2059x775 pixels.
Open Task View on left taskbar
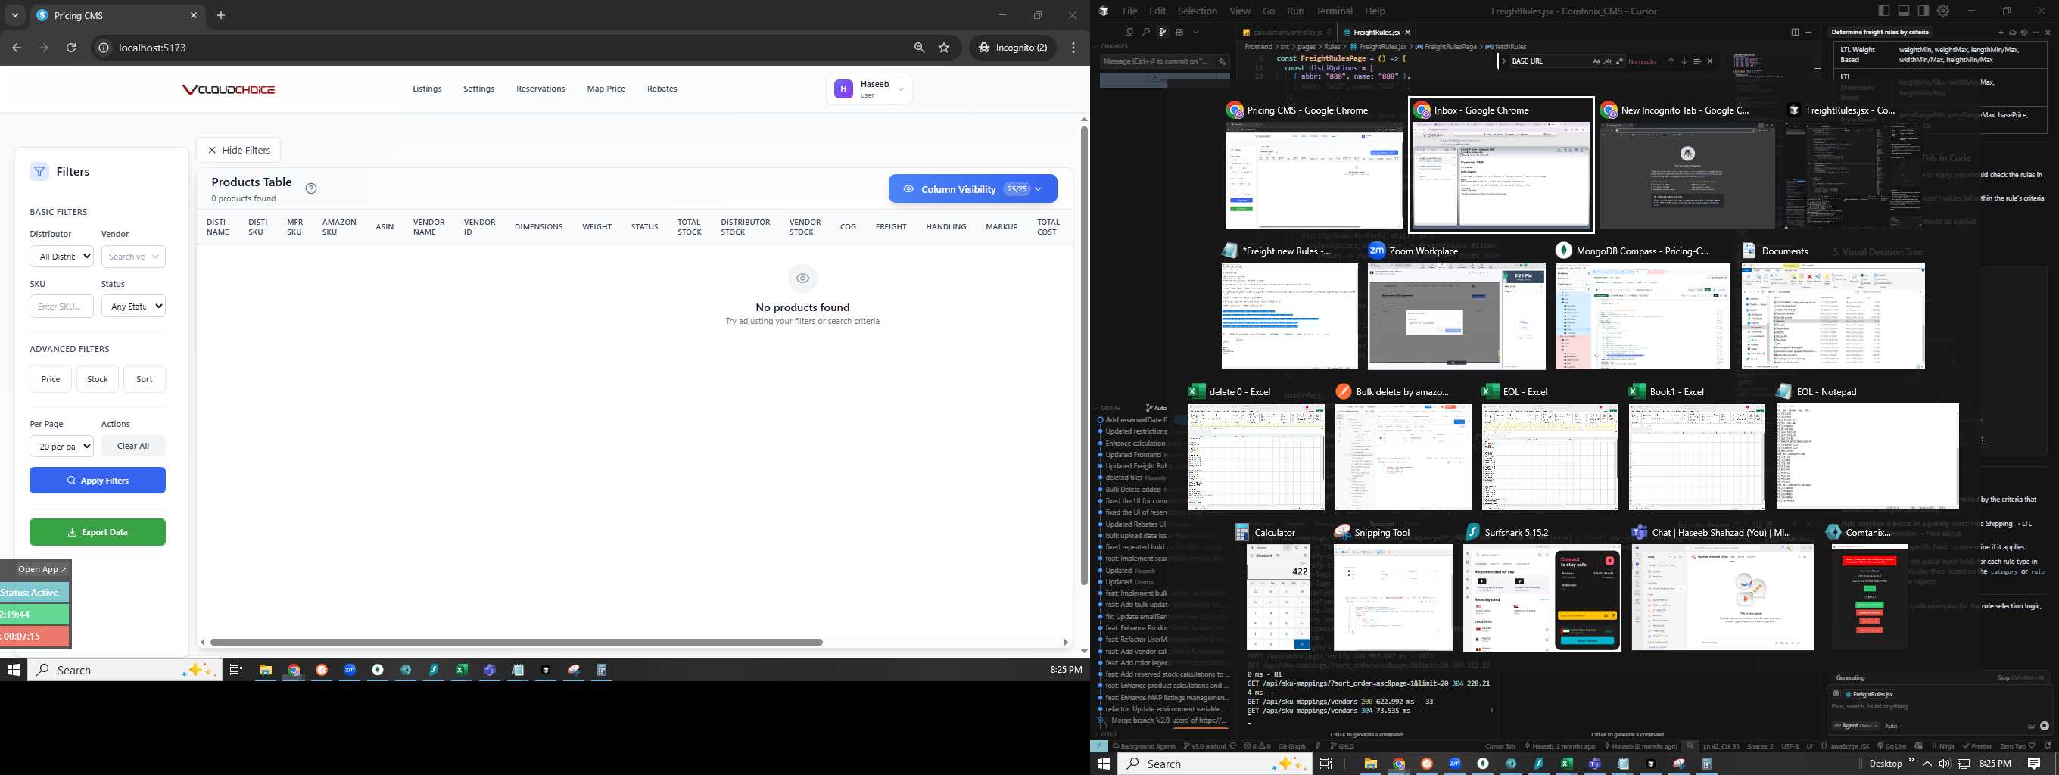pyautogui.click(x=235, y=671)
